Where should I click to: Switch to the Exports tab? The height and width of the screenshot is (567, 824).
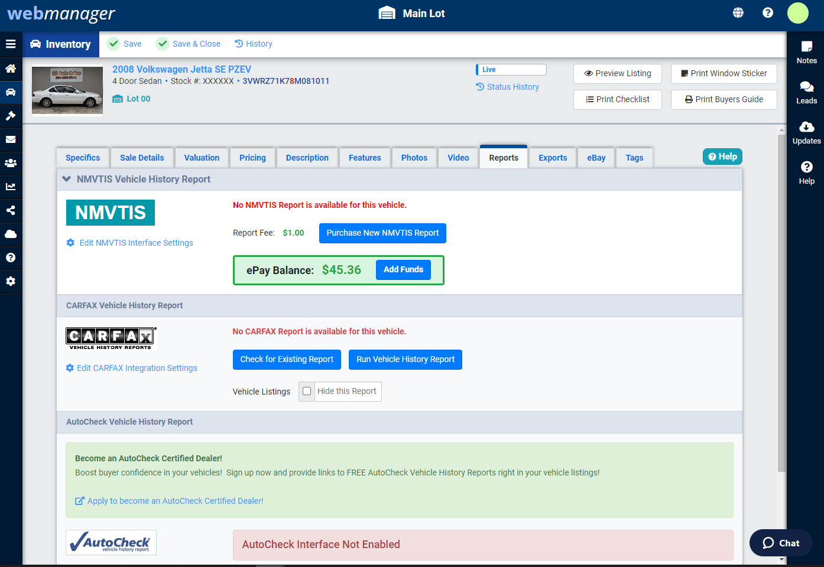[553, 158]
